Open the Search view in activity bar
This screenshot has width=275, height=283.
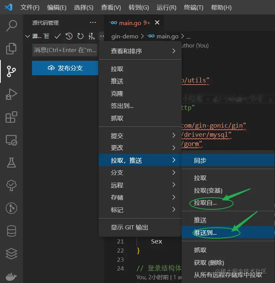11,26
